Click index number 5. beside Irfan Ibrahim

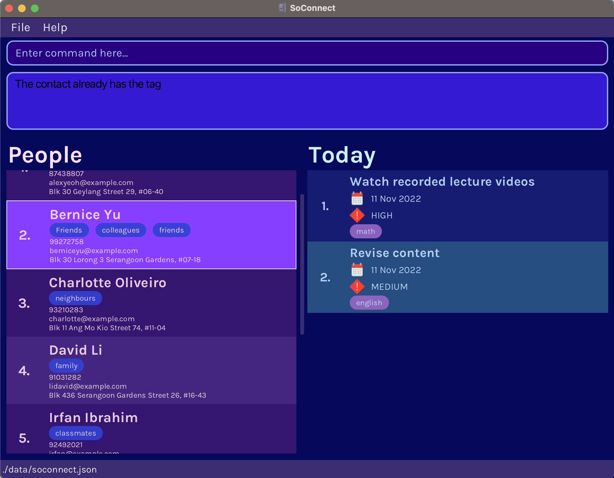coord(24,438)
